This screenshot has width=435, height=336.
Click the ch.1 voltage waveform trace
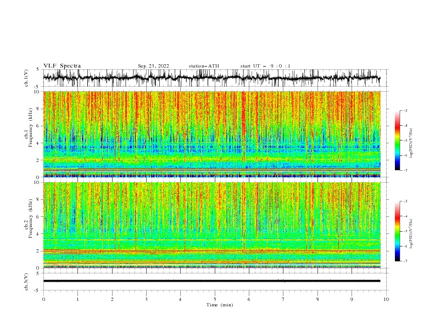211,78
